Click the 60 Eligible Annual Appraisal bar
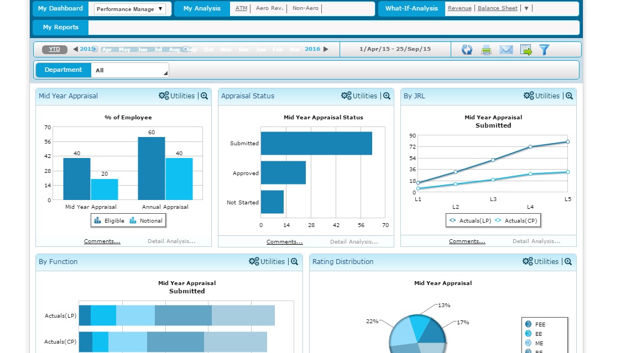The height and width of the screenshot is (353, 621). tap(152, 168)
